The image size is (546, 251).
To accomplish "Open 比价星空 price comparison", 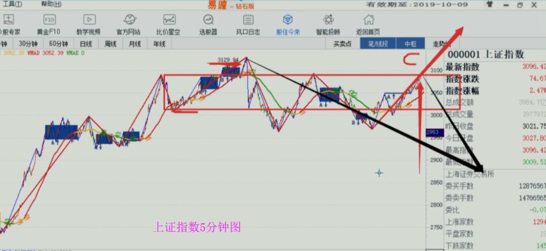I will click(x=169, y=24).
